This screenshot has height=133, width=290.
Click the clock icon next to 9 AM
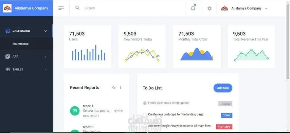pos(115,111)
